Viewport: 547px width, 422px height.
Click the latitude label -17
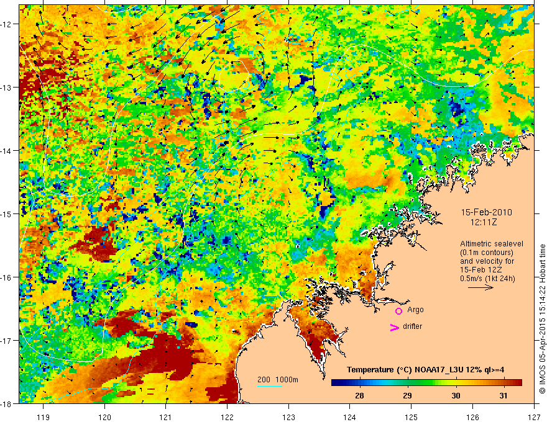[x=7, y=341]
